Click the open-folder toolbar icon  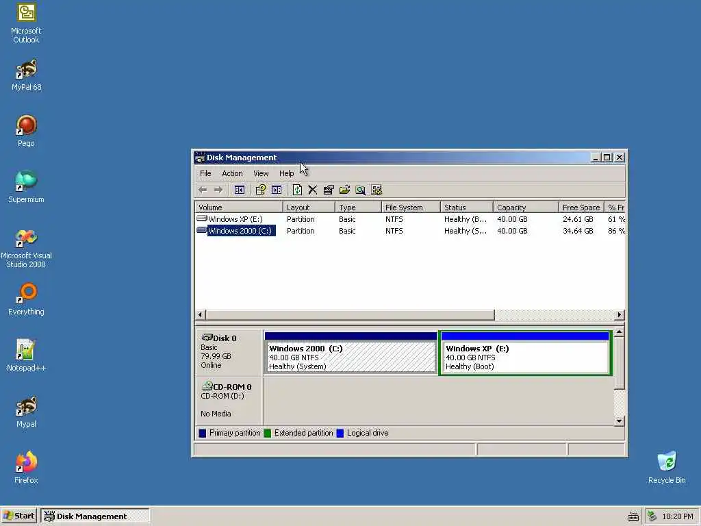coord(344,190)
